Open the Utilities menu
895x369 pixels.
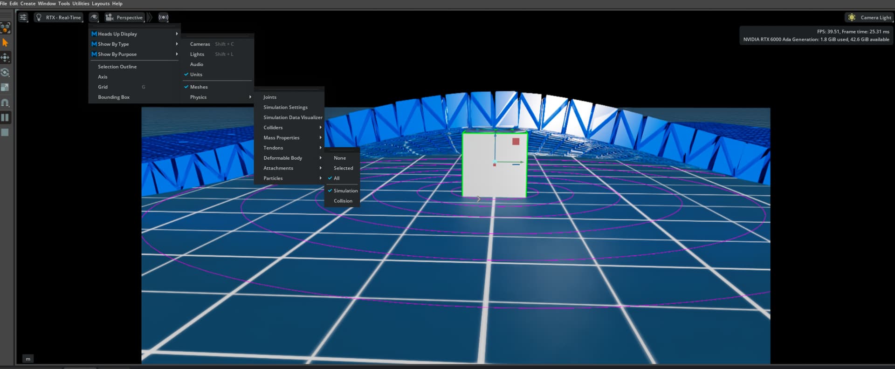[81, 3]
